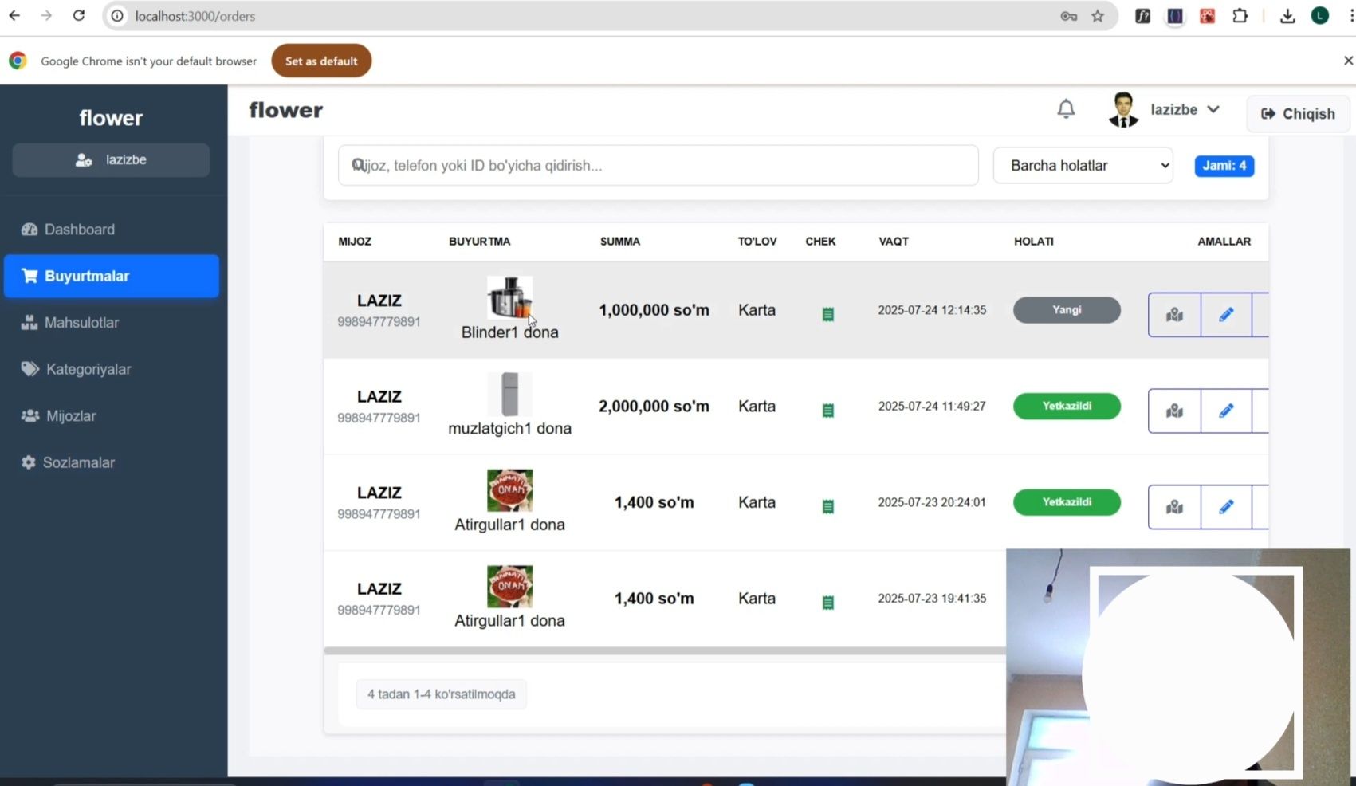Open the notifications bell
The image size is (1356, 786).
[x=1066, y=108]
